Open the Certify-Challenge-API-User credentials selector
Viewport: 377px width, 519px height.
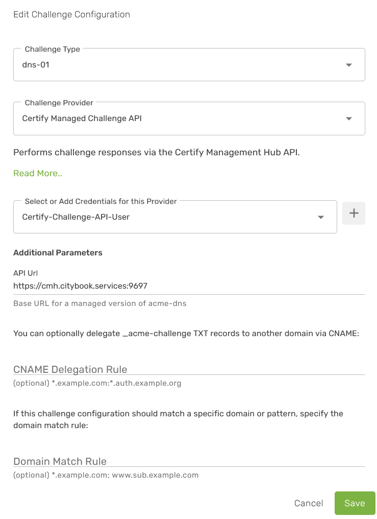point(168,217)
